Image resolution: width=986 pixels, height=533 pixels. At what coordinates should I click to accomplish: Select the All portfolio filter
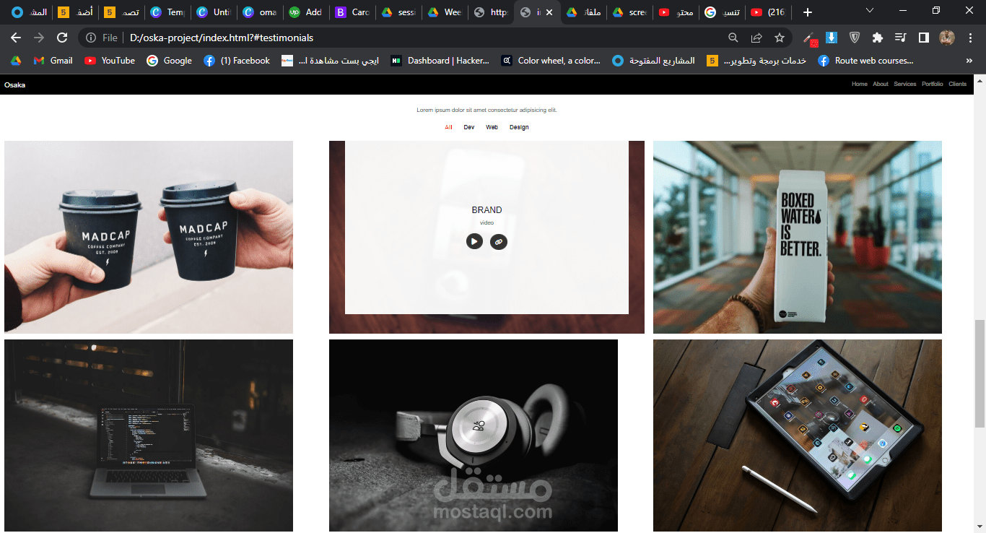[x=448, y=127]
